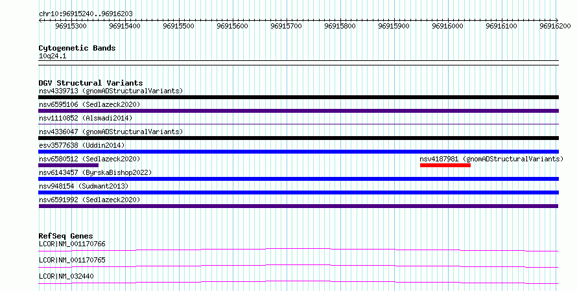Screen dimensions: 577x291
Task: Click the DGV Structural Variants track title
Action: [91, 83]
